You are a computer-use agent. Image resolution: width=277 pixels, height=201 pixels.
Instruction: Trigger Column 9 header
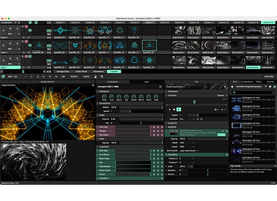click(179, 23)
